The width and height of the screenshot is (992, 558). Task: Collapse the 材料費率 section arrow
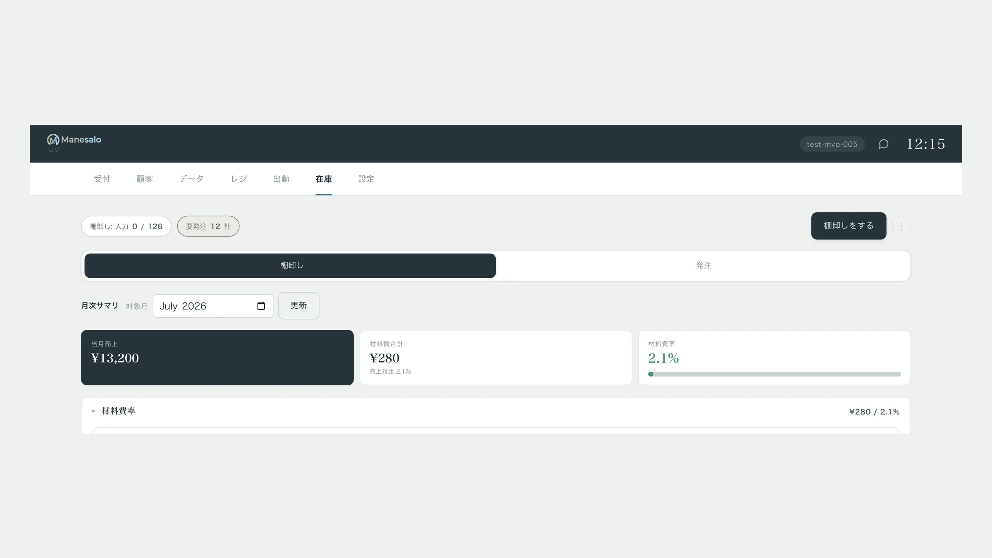93,411
